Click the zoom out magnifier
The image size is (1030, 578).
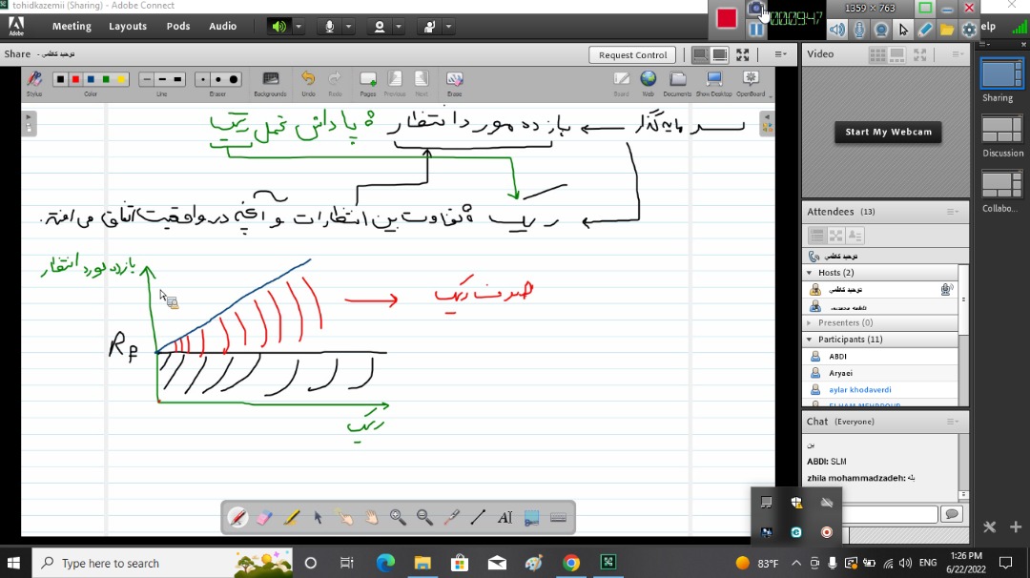425,518
